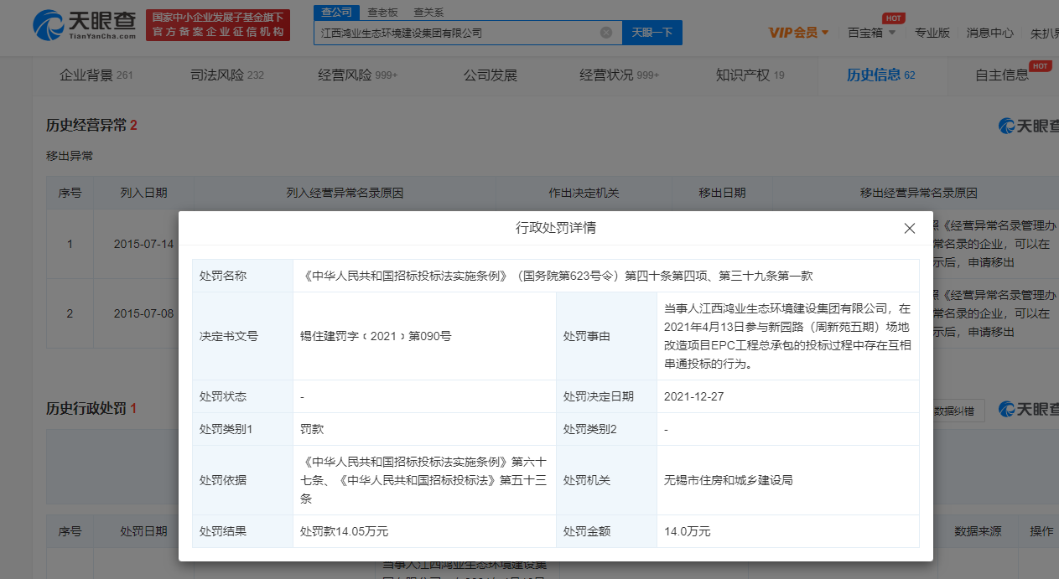
Task: Click the 处罚事由 description text
Action: click(786, 336)
